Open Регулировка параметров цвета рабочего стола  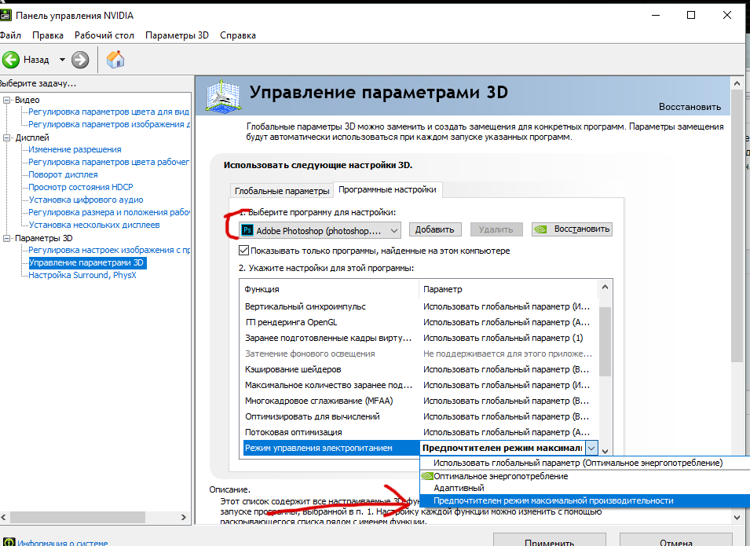coord(109,162)
